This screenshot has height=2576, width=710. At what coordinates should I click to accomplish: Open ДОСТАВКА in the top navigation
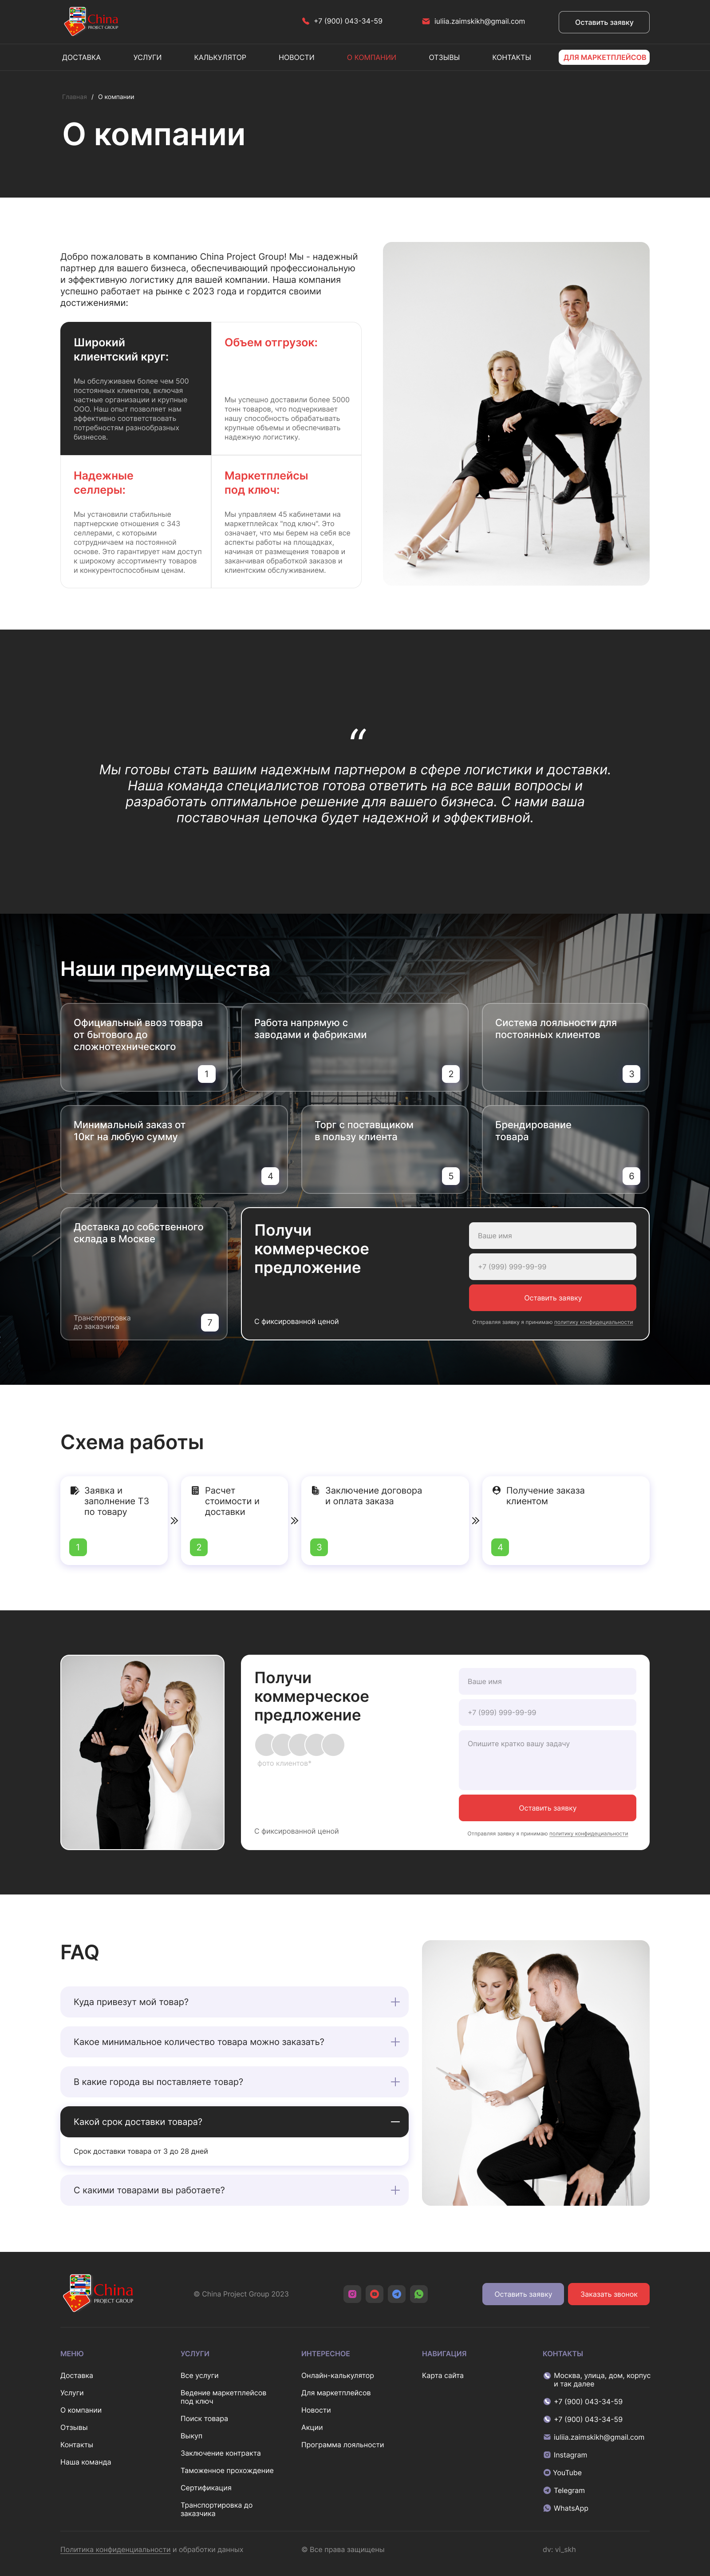coord(81,58)
